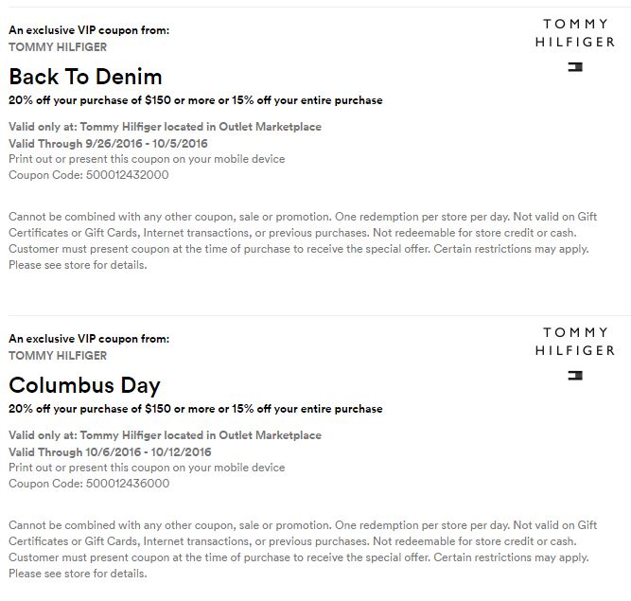Click the print instructions line in Columbus Day coupon
The width and height of the screenshot is (631, 601).
(147, 468)
